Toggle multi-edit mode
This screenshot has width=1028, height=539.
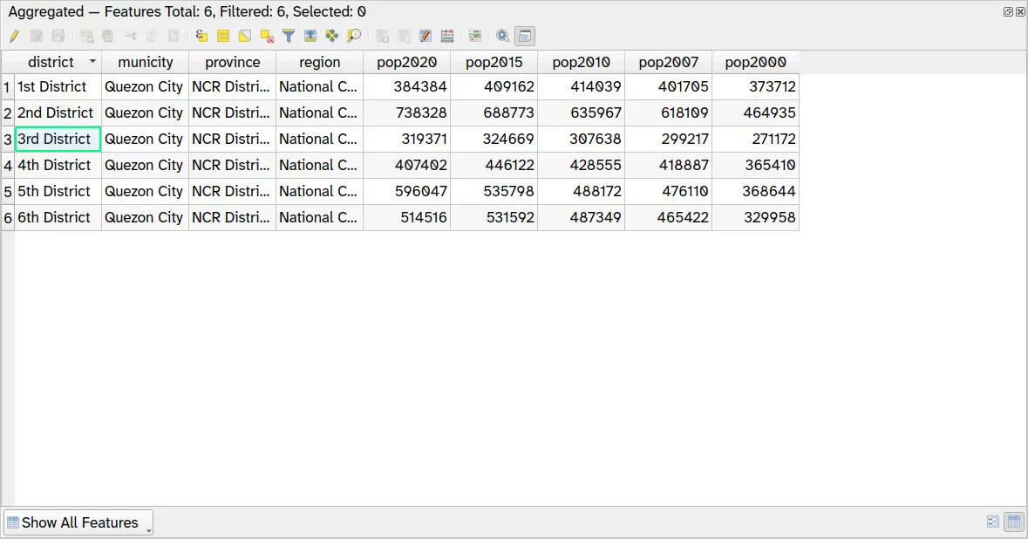37,36
